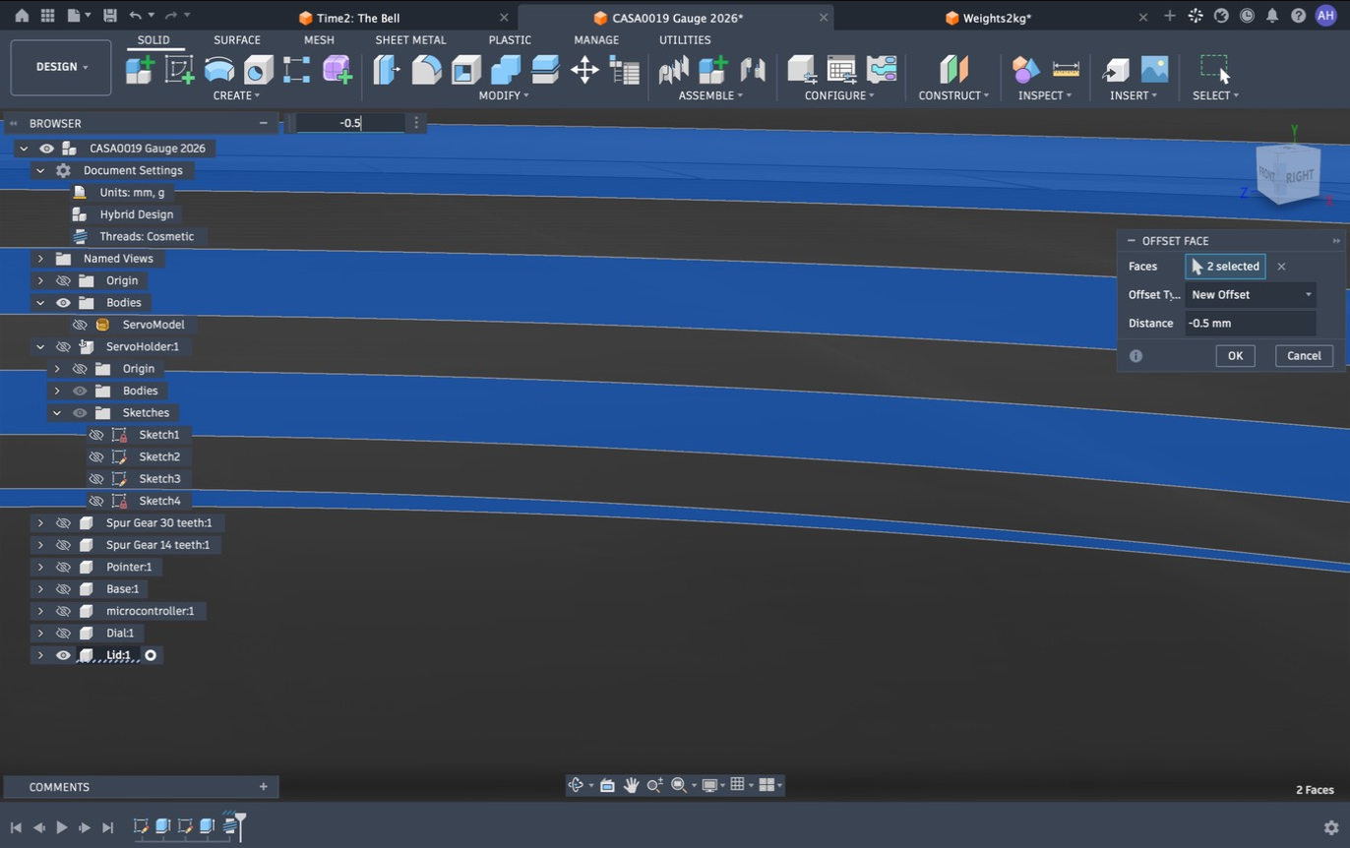This screenshot has width=1350, height=848.
Task: Open the SHEET METAL tab
Action: (x=410, y=40)
